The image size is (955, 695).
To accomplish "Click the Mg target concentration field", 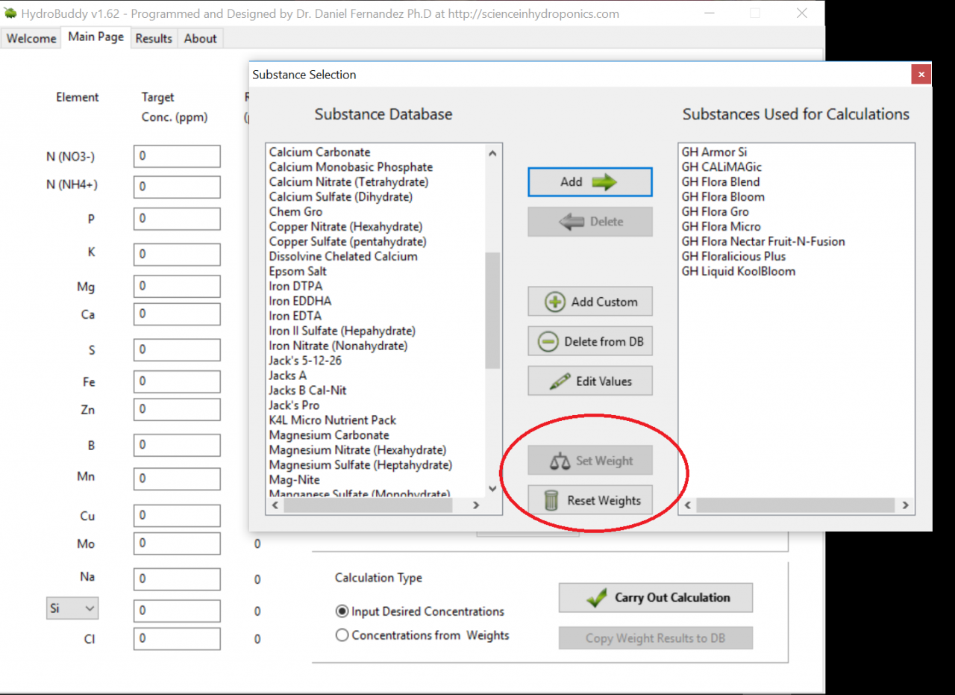I will 177,286.
